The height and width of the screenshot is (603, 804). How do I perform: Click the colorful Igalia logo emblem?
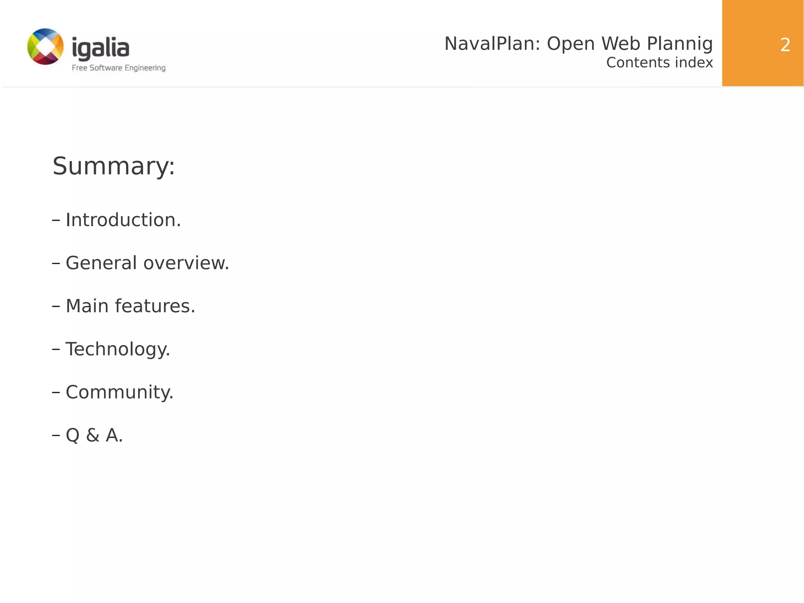click(46, 46)
